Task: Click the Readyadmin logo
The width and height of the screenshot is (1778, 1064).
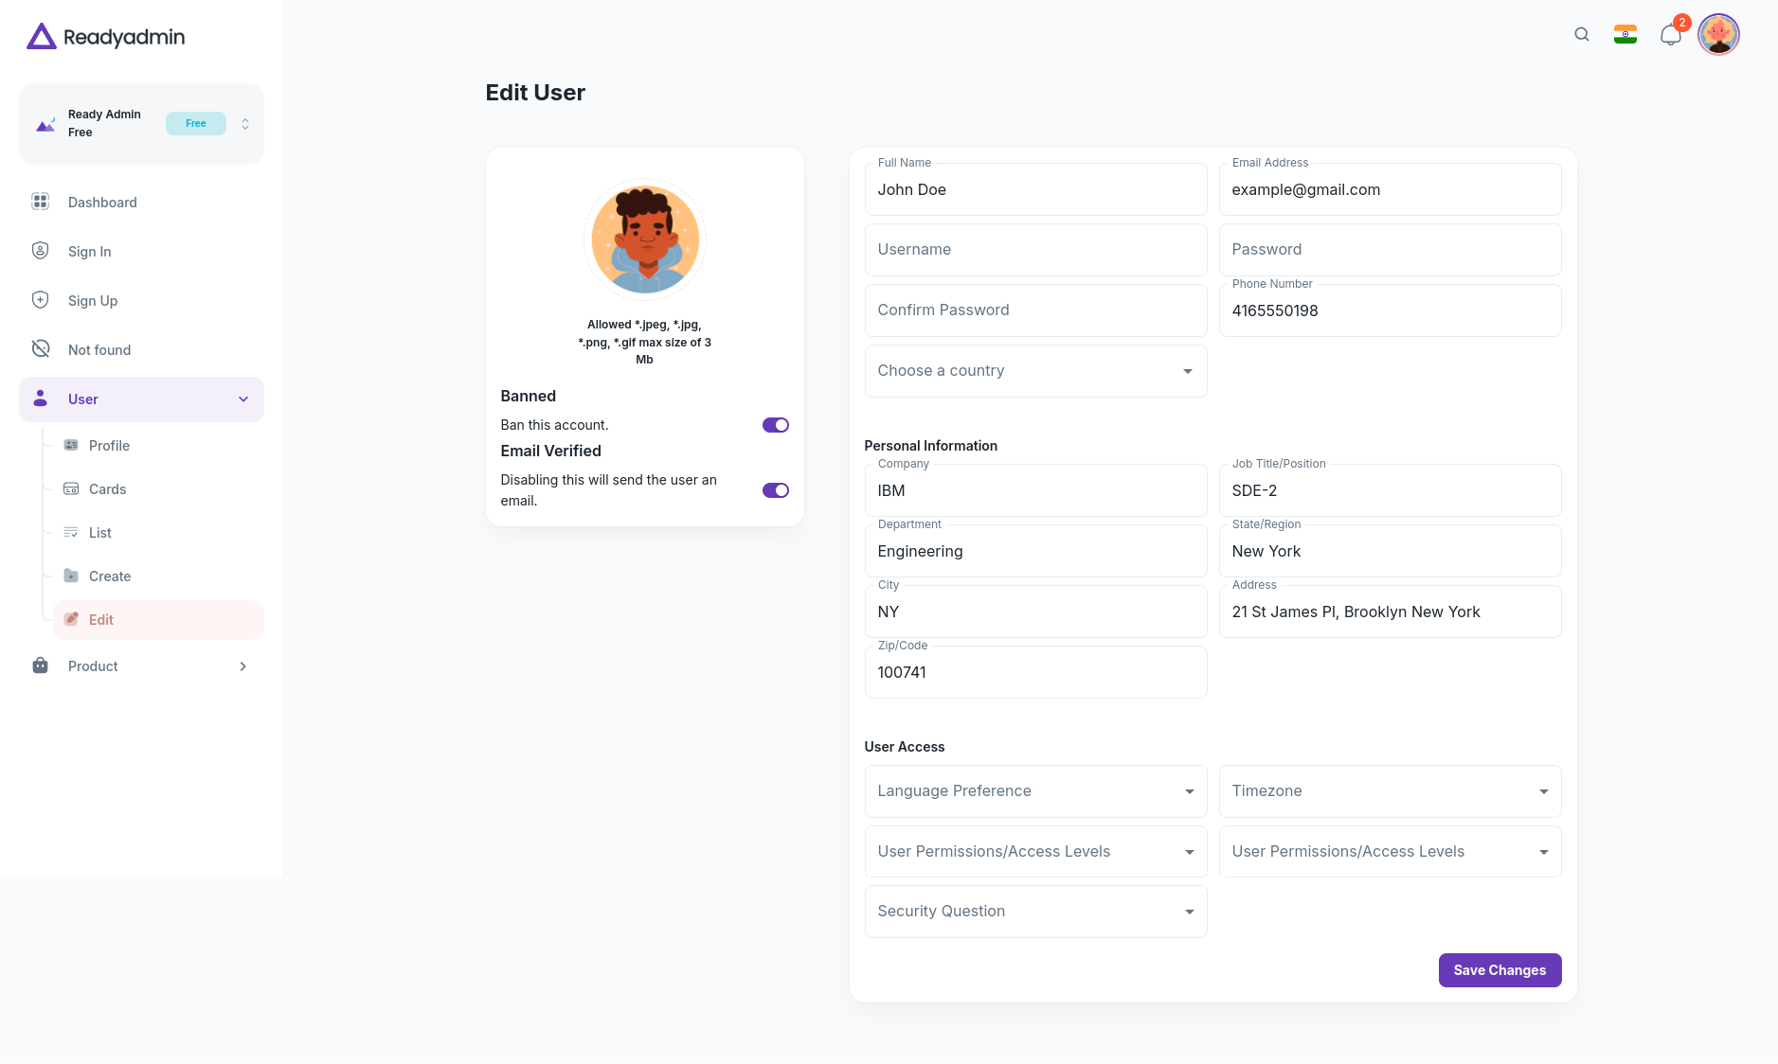Action: 106,37
